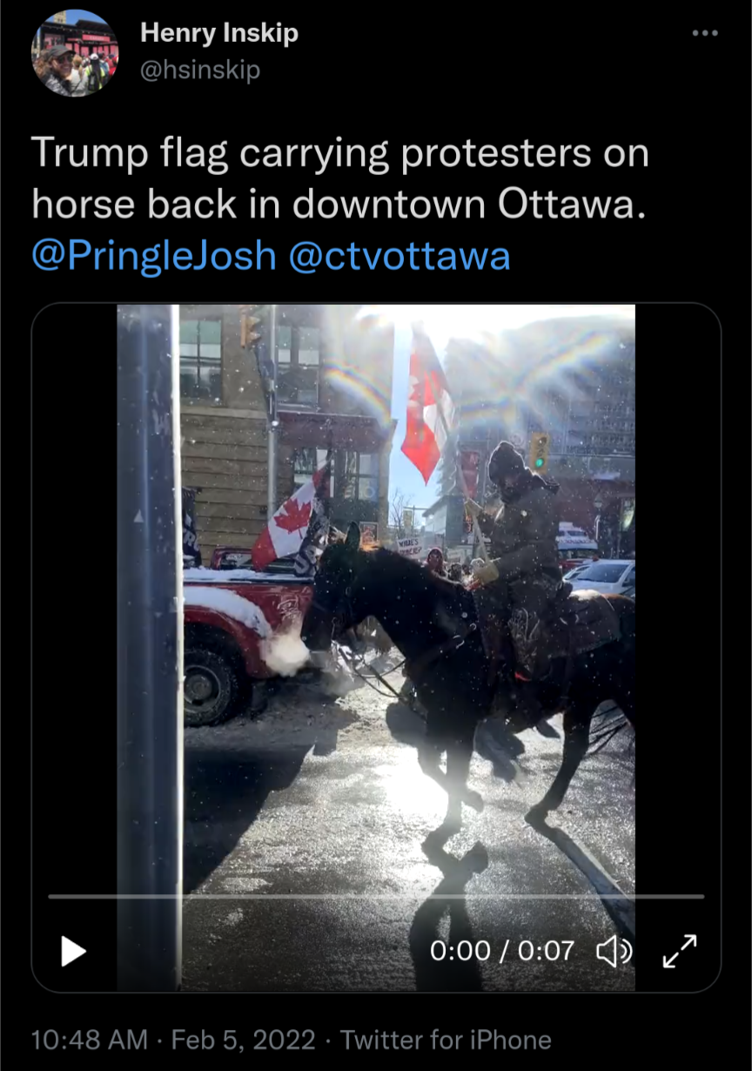Click the traffic light in the video

point(540,450)
